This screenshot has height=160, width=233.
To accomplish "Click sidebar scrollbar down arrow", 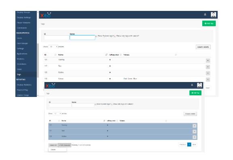I will 38,96.
